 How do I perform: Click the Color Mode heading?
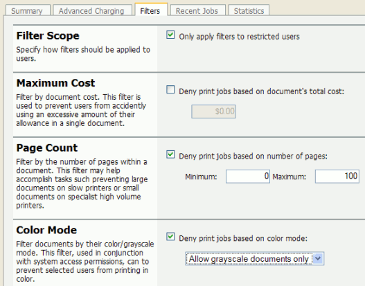click(46, 230)
